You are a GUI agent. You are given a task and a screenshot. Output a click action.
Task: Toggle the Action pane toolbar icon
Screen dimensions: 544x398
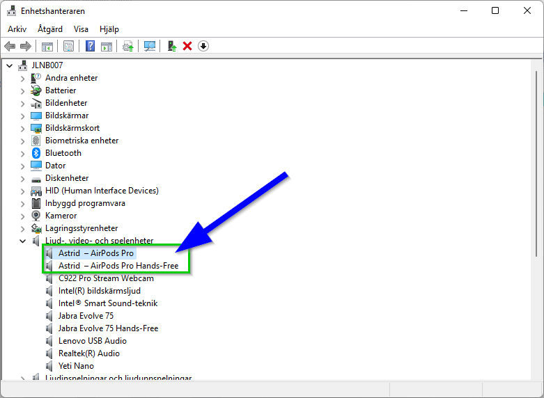click(107, 46)
